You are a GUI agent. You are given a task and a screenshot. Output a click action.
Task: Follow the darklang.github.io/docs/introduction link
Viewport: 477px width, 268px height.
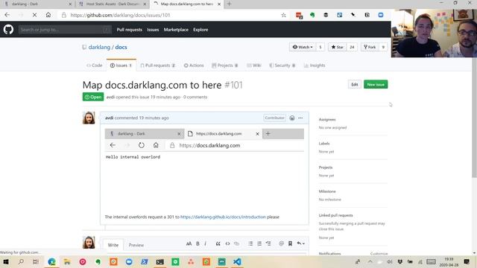coord(223,217)
